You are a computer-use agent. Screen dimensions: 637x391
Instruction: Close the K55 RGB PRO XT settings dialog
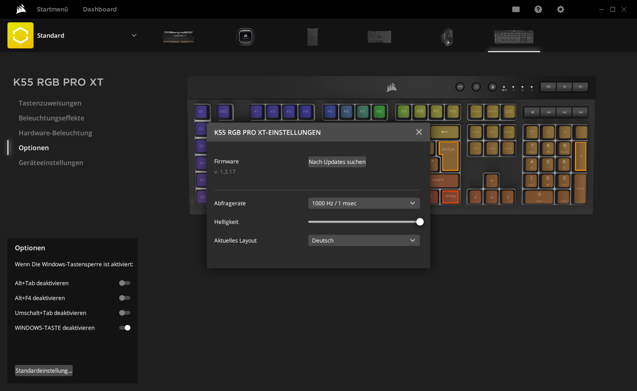click(419, 132)
